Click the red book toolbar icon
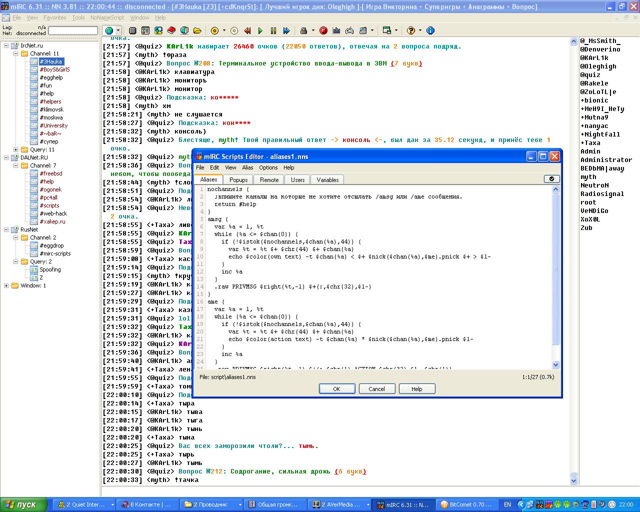 coord(171,30)
